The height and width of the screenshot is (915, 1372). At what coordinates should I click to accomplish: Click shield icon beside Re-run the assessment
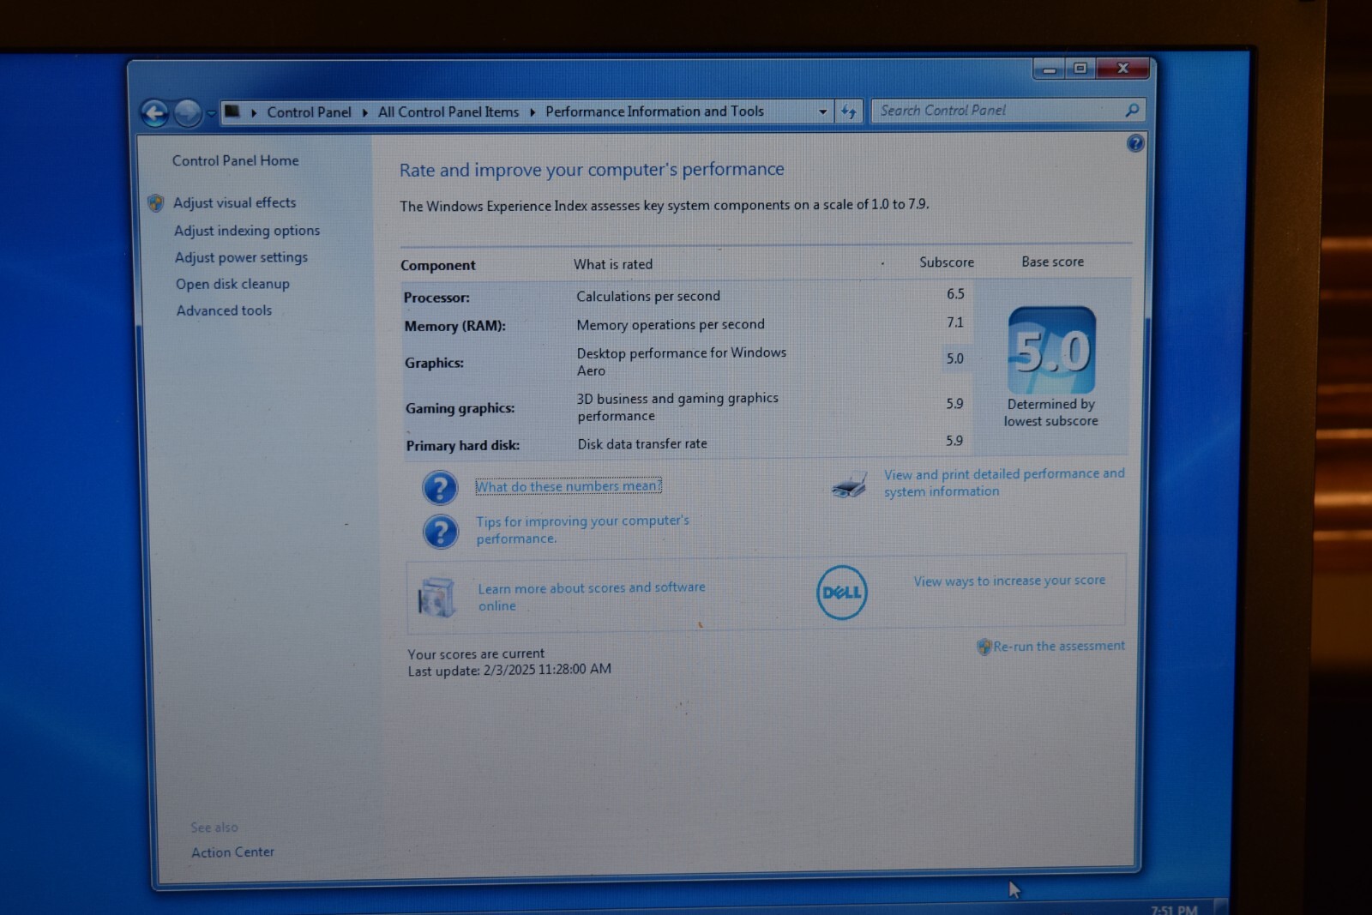click(984, 647)
